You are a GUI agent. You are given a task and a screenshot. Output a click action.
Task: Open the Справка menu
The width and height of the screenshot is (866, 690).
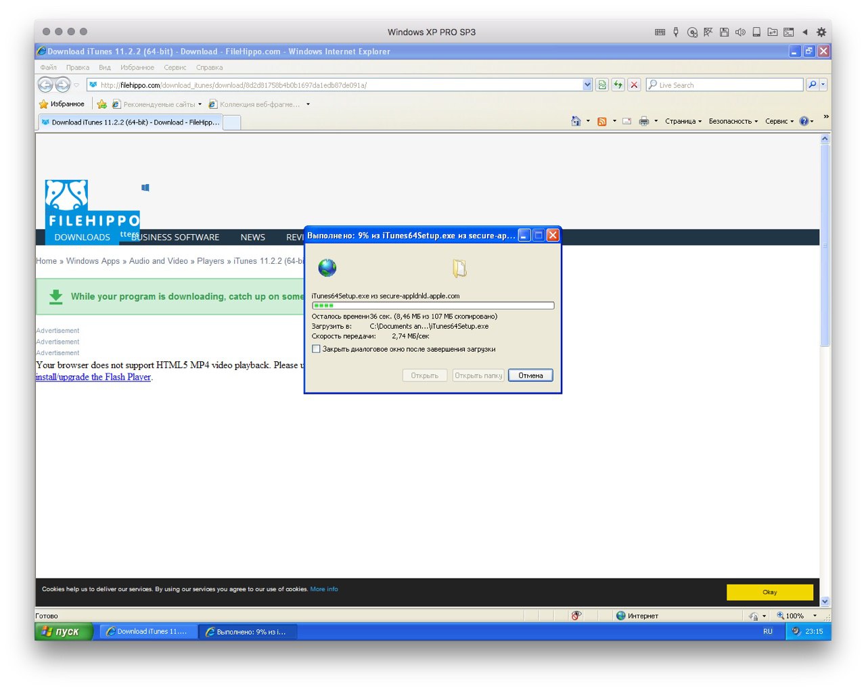coord(209,68)
